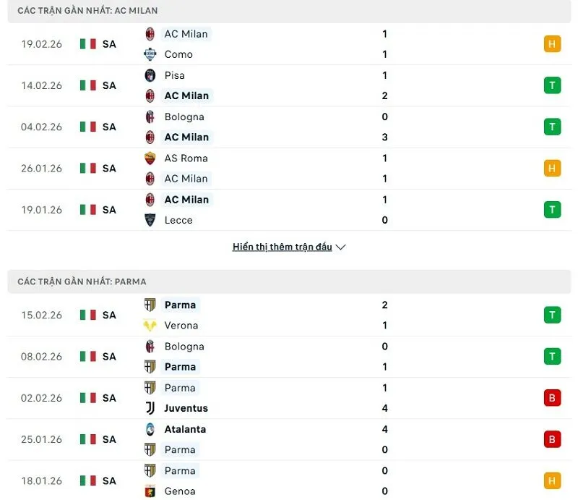
Task: Click the Pisa club logo
Action: [152, 75]
